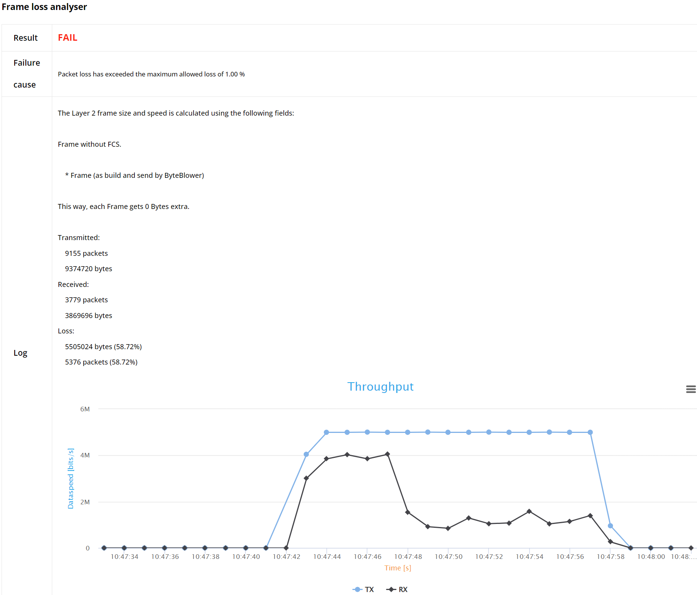Viewport: 697px width, 595px height.
Task: Click the Time [s] axis title
Action: pyautogui.click(x=397, y=568)
